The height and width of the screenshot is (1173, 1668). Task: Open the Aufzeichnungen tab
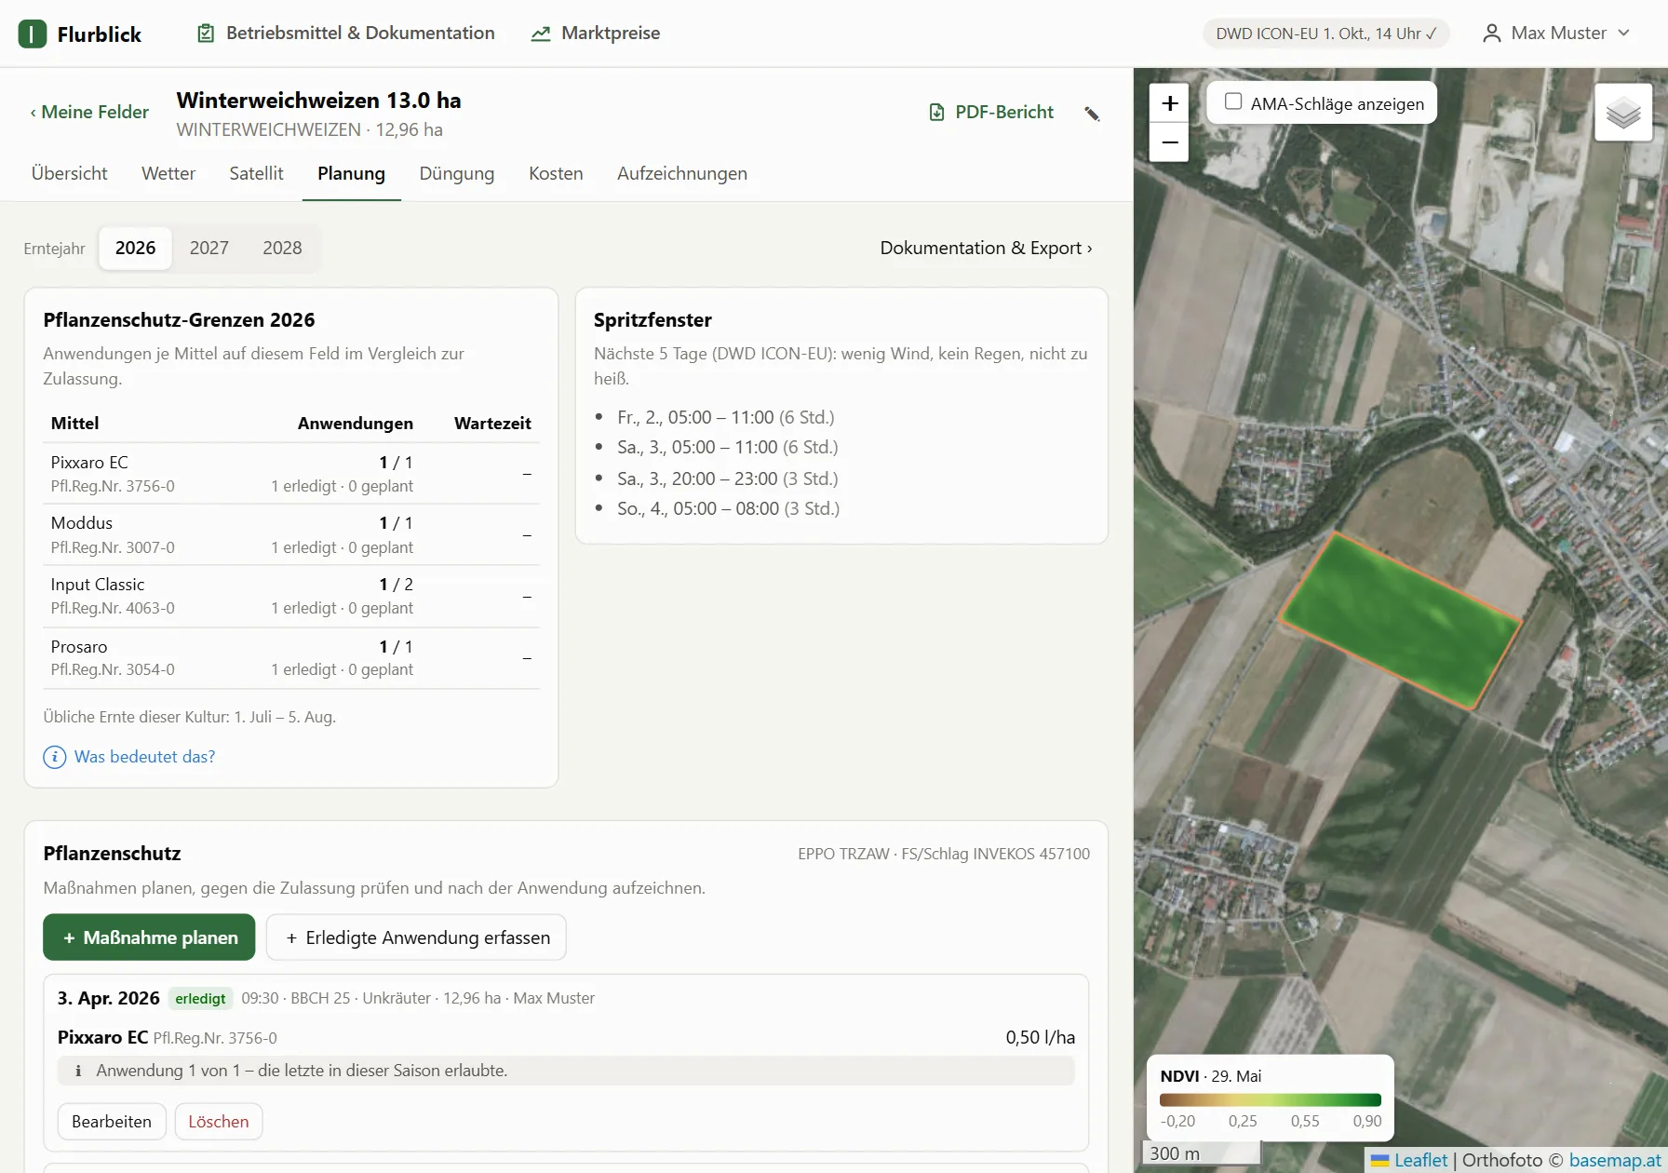[x=682, y=173]
